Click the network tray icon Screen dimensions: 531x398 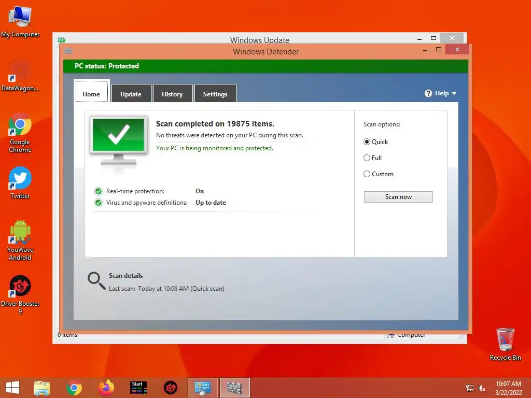470,388
